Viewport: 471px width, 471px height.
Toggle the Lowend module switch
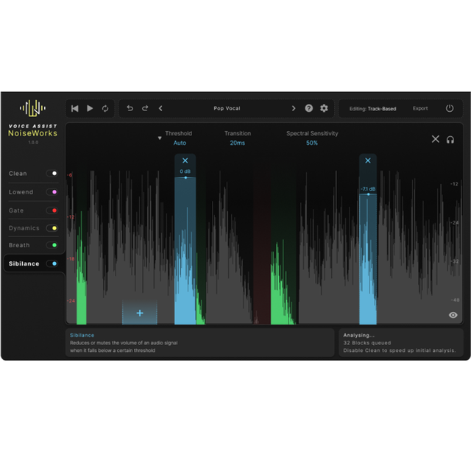52,192
